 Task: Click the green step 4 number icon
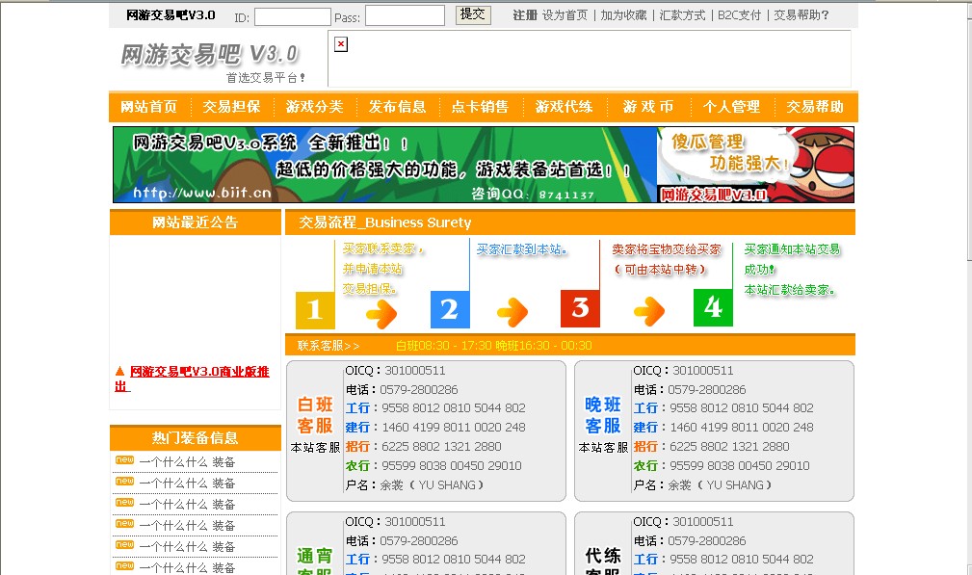[x=713, y=307]
